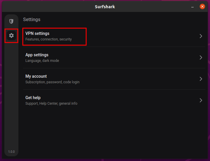Expand App settings with its chevron arrow
Screen dimensions: 210x161
click(x=201, y=57)
